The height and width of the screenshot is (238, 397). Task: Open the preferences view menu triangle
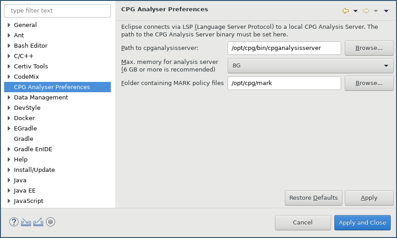click(386, 10)
